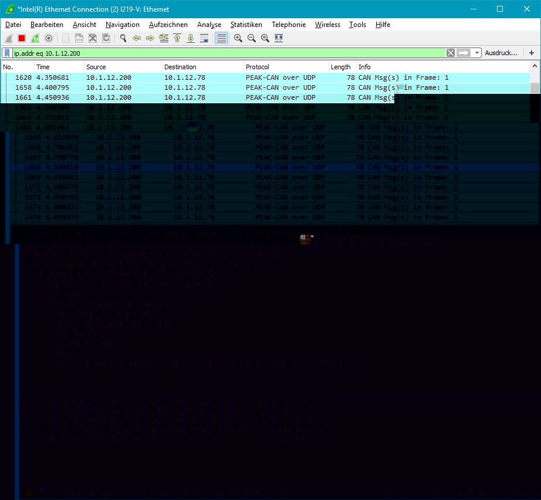541x500 pixels.
Task: Click the open capture file icon
Action: point(66,38)
